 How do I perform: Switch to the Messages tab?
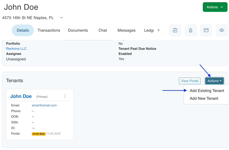(126, 30)
